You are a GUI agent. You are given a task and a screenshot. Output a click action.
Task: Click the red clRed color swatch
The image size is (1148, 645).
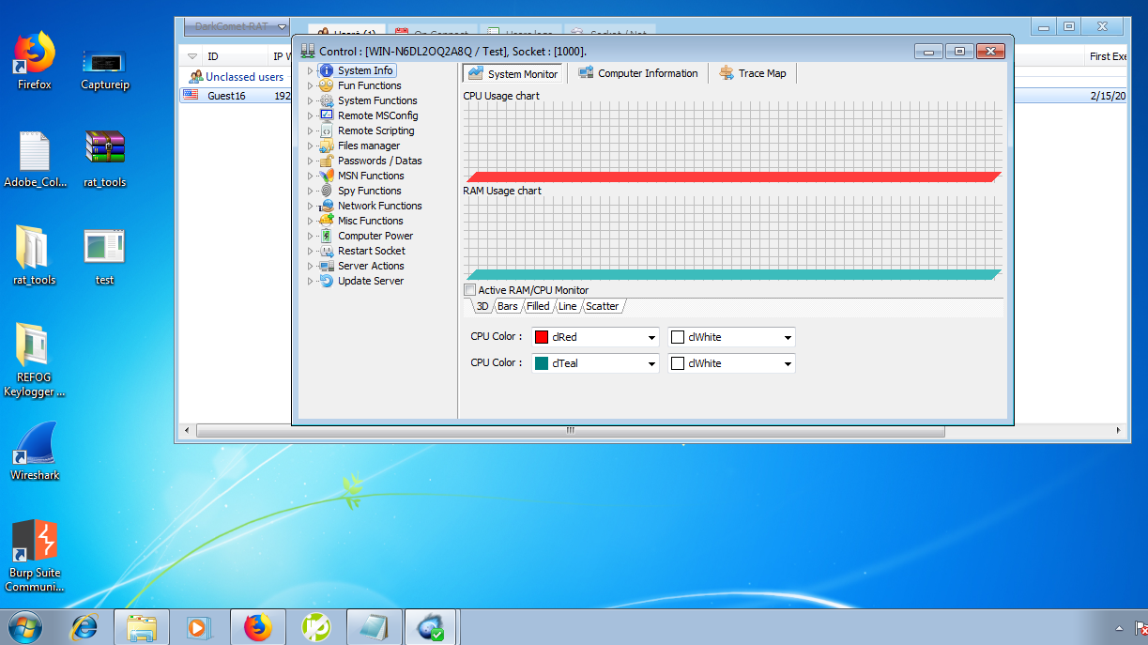(x=541, y=337)
